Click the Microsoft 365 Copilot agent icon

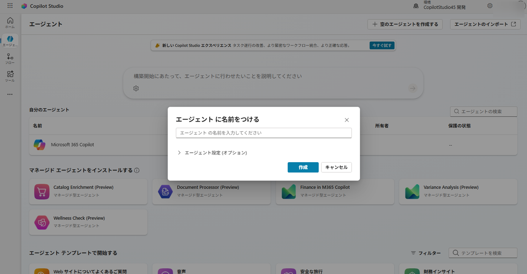pos(40,145)
